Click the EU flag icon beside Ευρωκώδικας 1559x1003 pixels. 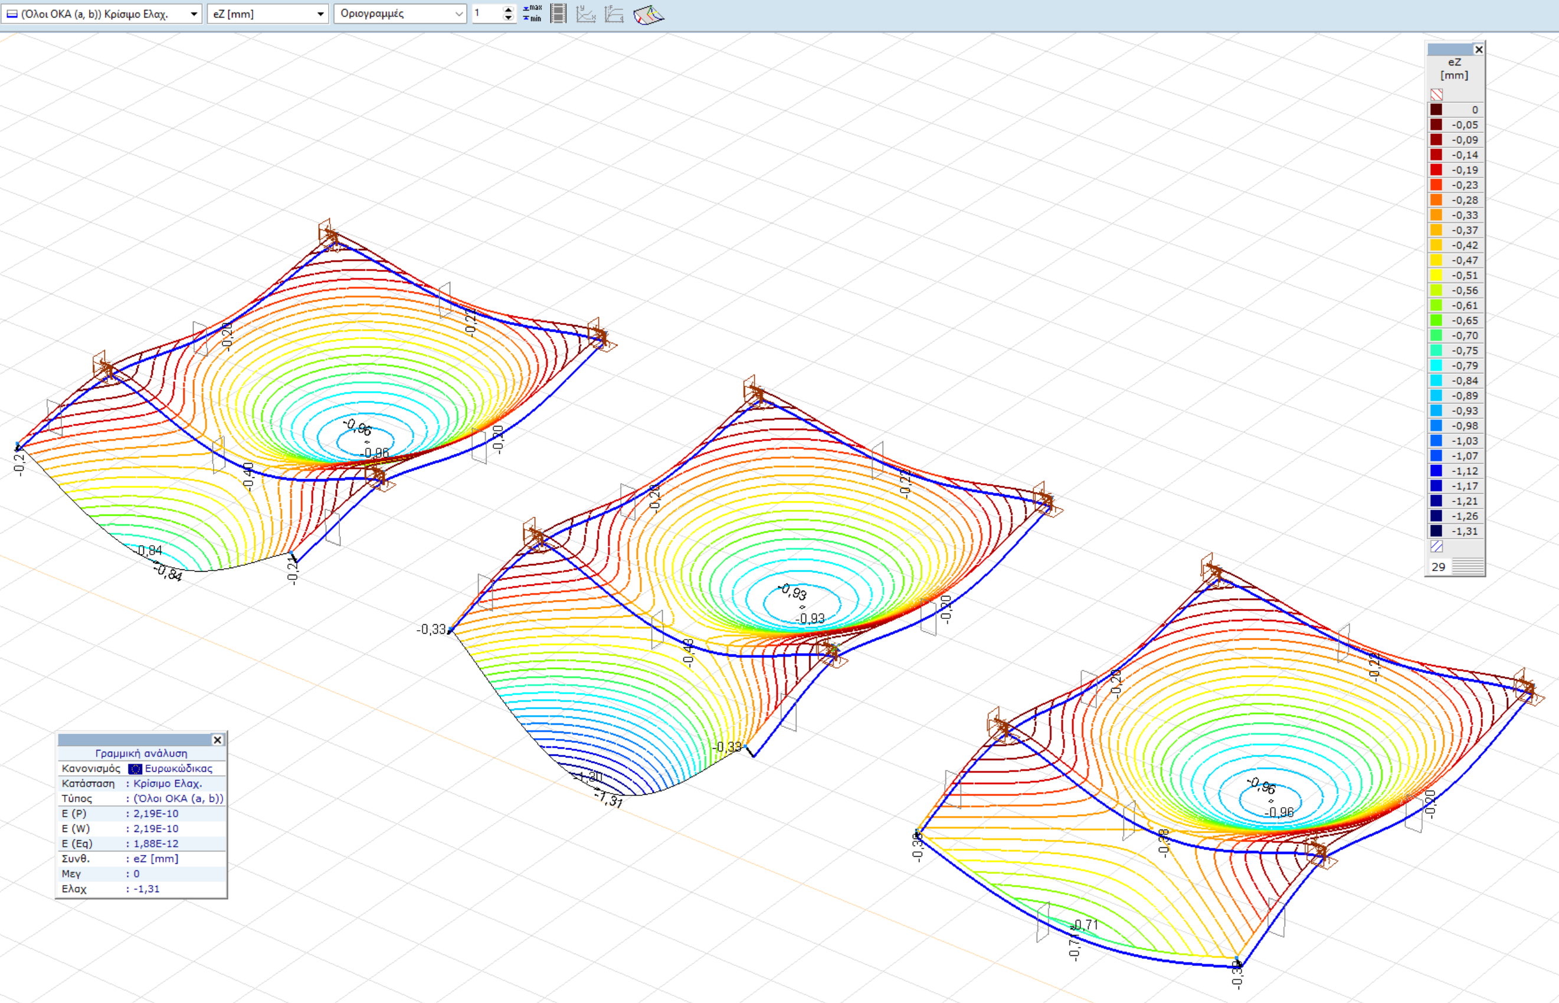tap(136, 769)
